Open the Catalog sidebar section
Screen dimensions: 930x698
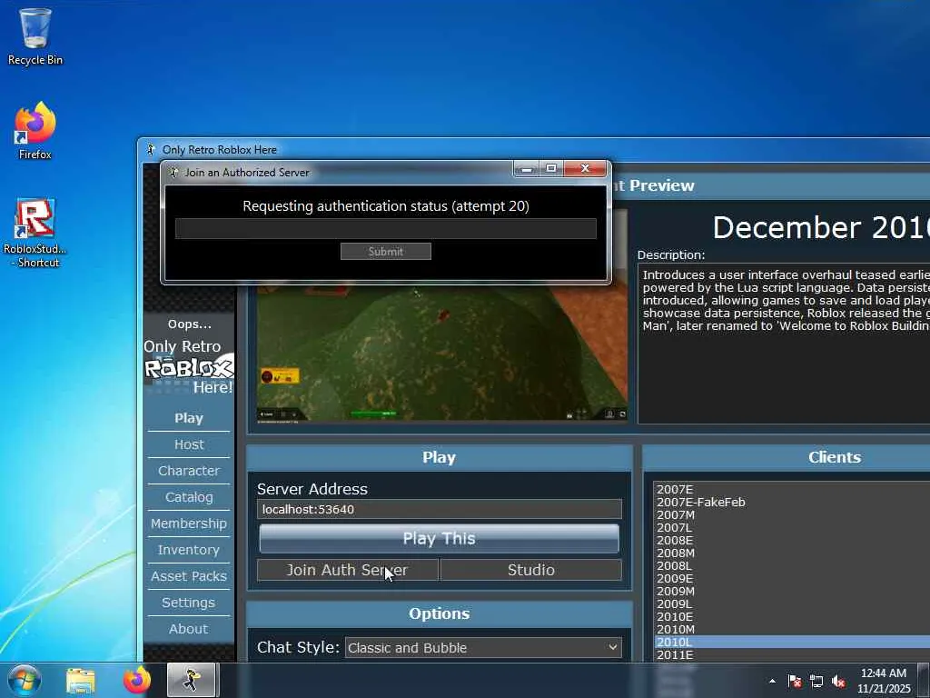click(x=189, y=497)
